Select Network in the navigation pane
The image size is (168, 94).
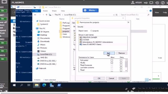[x=41, y=68]
